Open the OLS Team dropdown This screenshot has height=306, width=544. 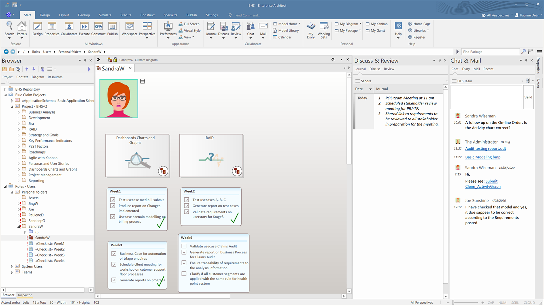click(522, 81)
